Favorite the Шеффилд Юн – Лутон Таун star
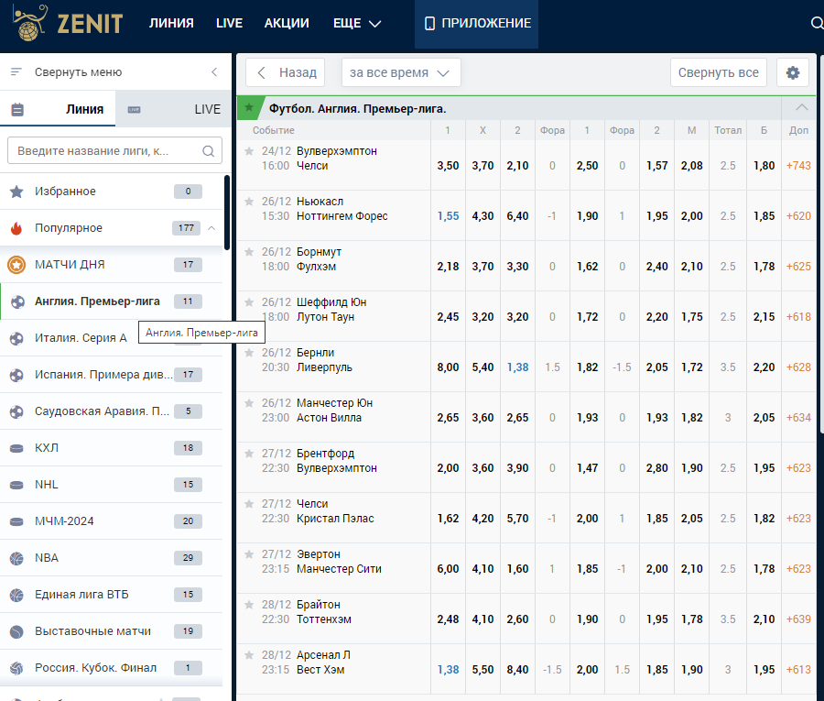The width and height of the screenshot is (824, 701). pyautogui.click(x=249, y=302)
